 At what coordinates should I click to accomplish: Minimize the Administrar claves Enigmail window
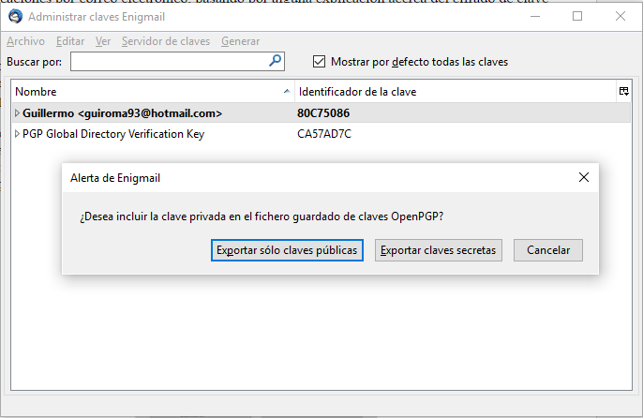(x=535, y=17)
